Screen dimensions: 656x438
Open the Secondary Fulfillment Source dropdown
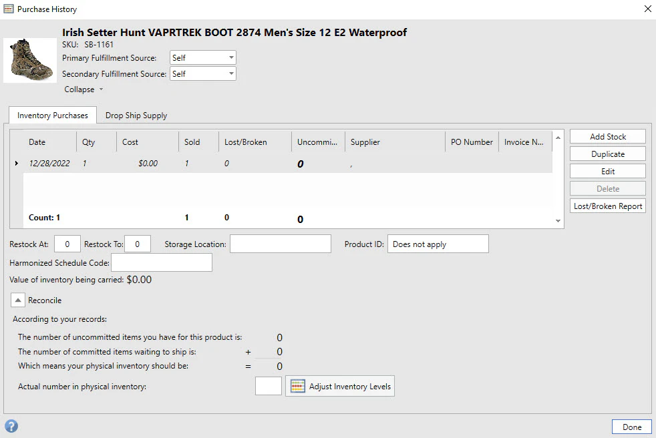pos(230,73)
